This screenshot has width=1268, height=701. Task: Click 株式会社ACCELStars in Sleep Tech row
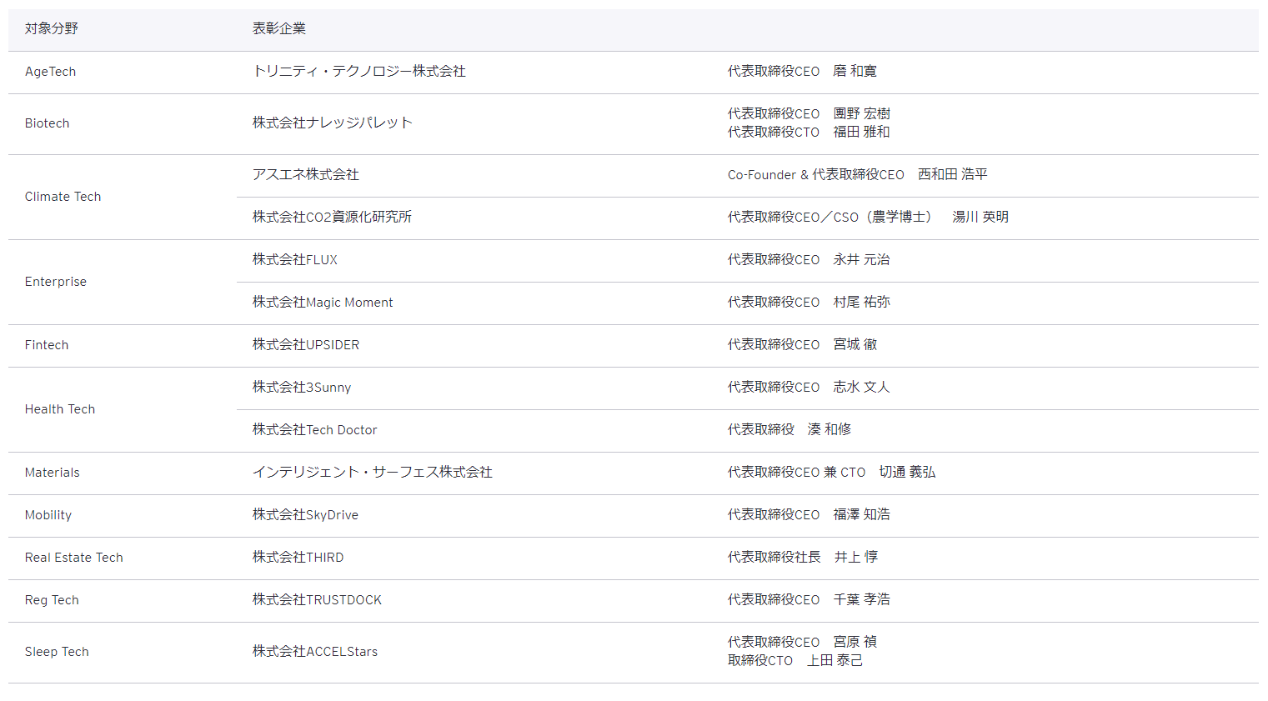tap(315, 652)
